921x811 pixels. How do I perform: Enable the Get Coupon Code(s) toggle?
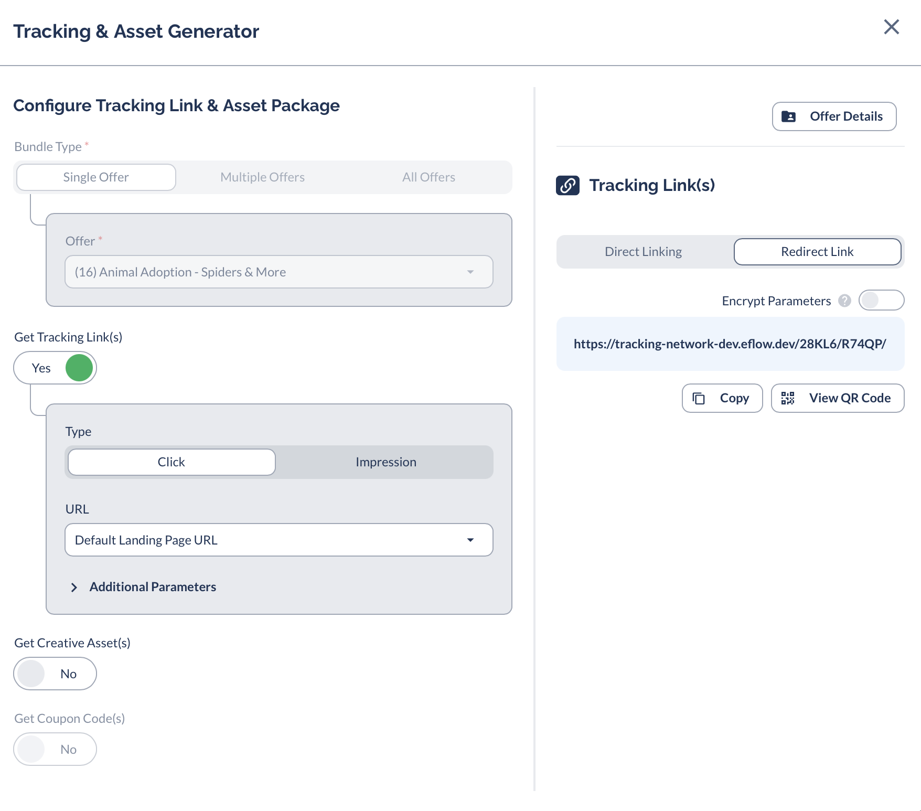pos(55,749)
